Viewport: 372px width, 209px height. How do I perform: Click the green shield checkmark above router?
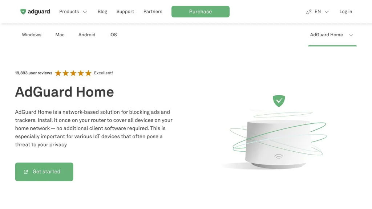click(x=279, y=101)
